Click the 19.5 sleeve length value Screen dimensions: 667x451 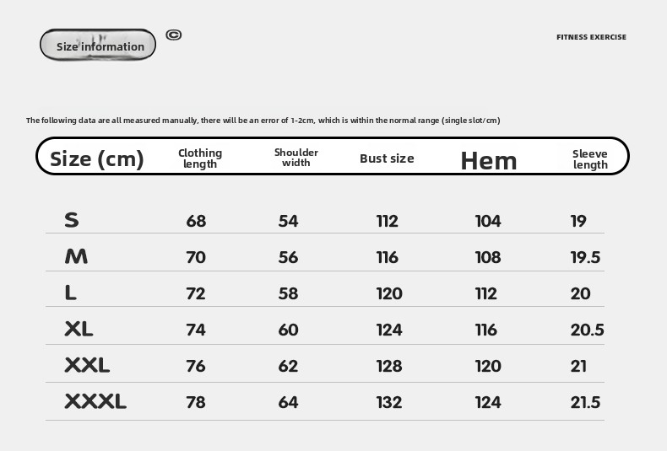(585, 257)
